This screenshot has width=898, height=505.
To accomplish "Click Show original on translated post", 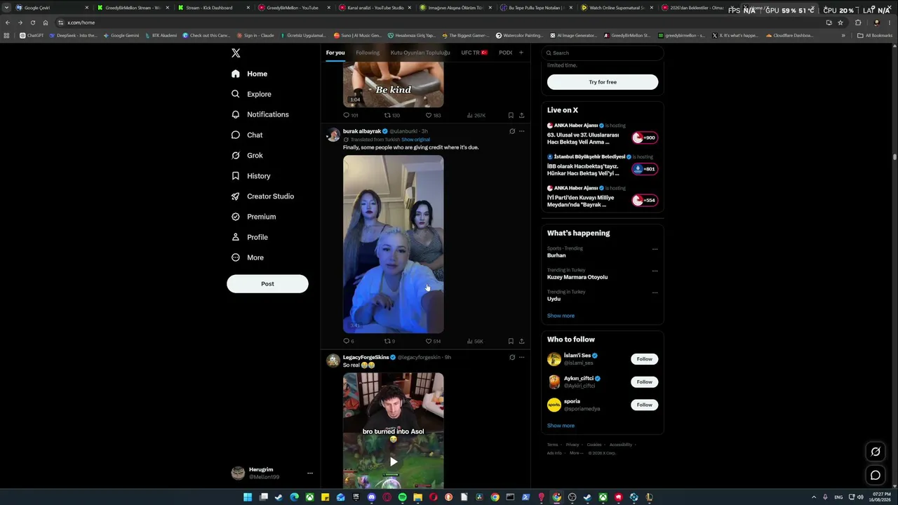I will coord(415,140).
